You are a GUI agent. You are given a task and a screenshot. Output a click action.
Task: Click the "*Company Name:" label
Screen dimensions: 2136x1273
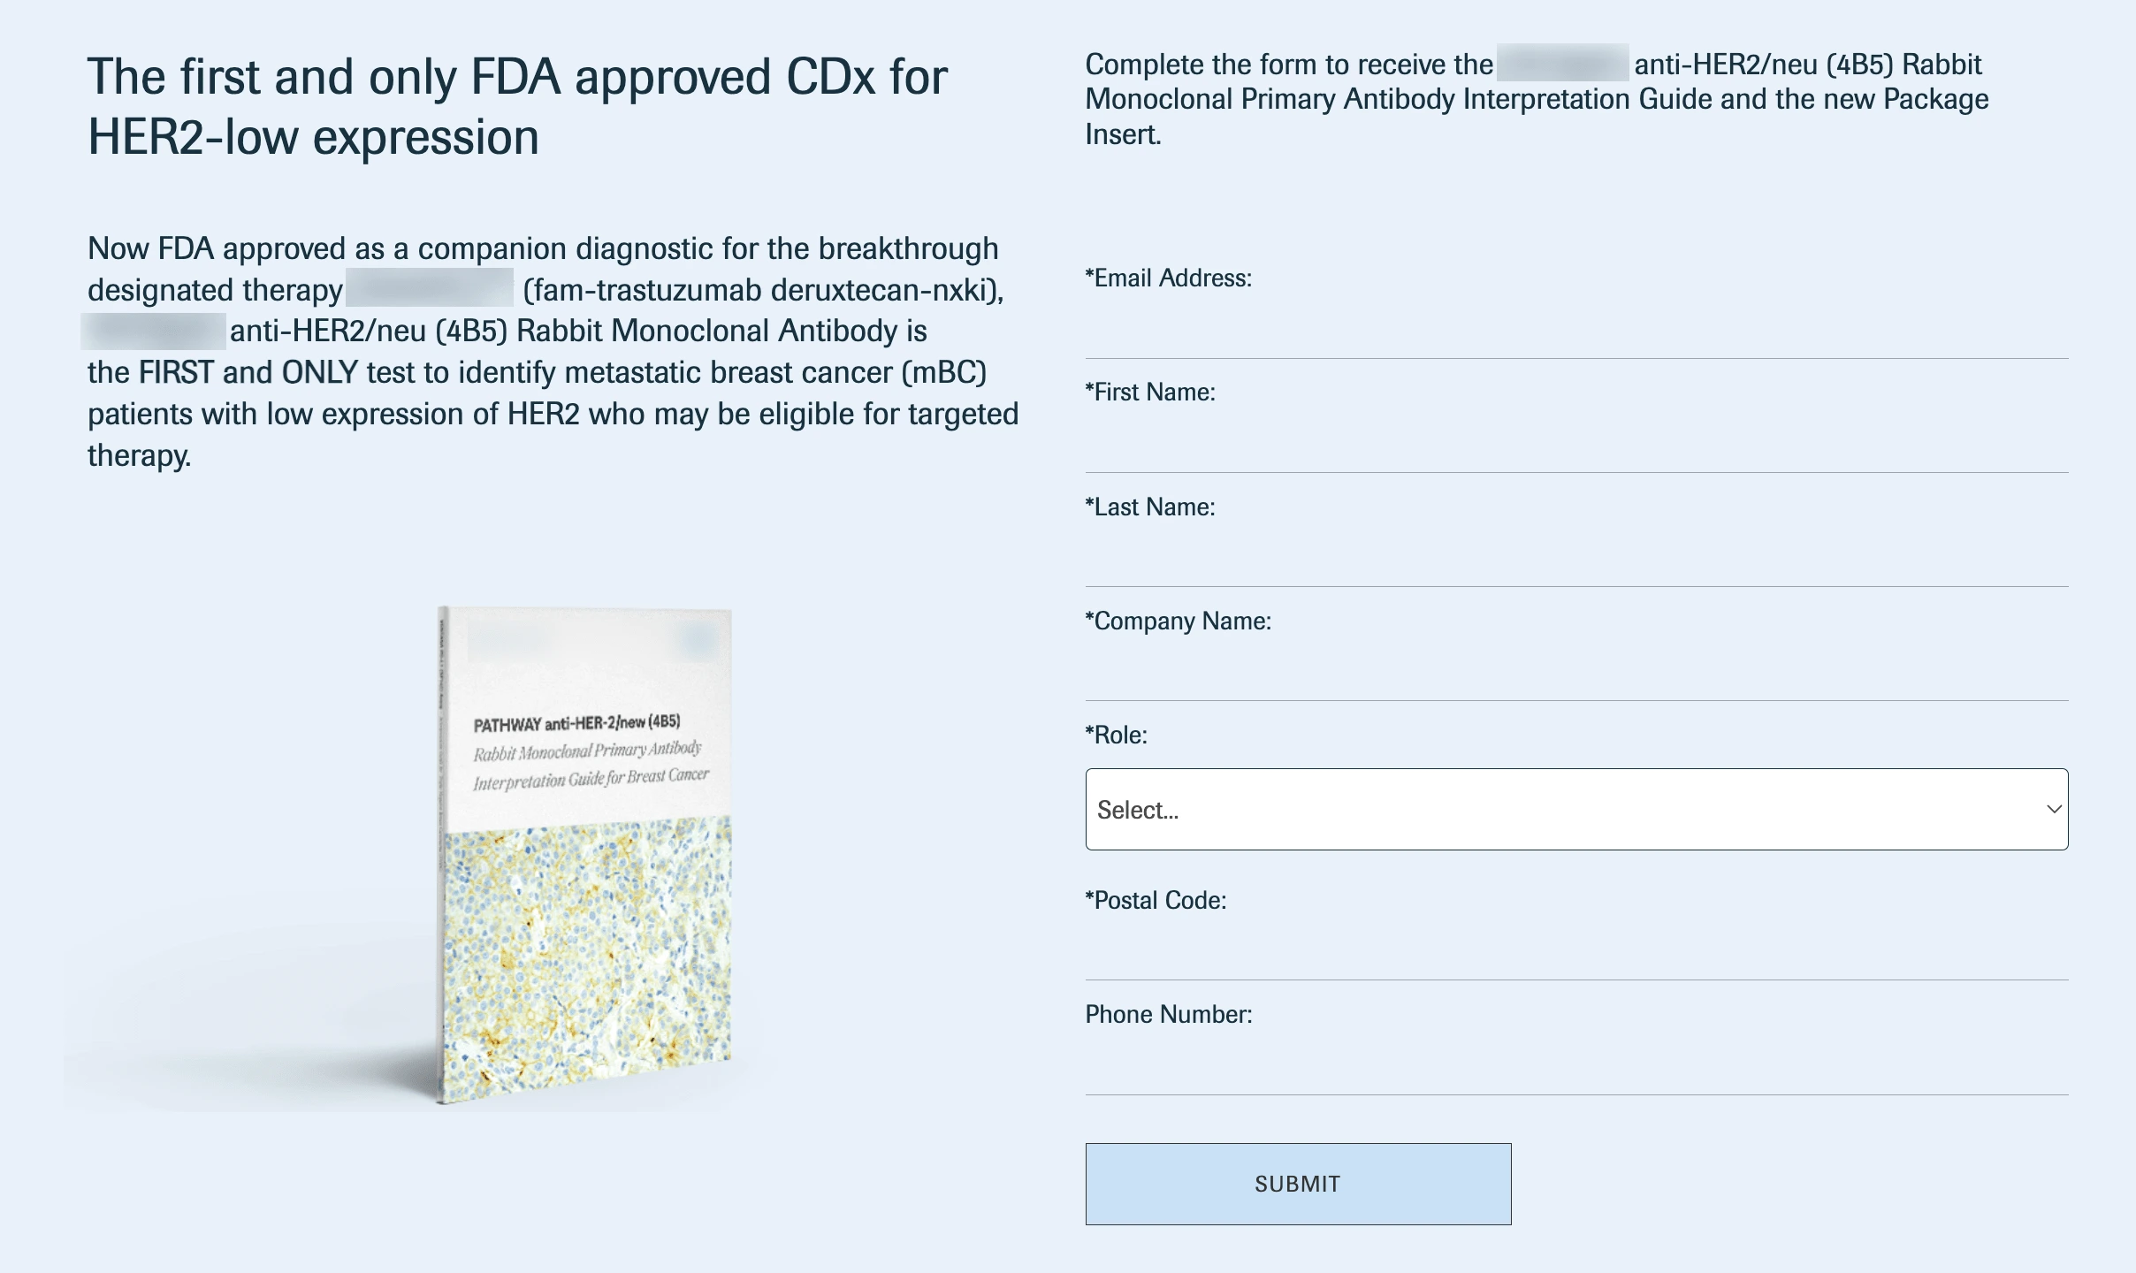click(1178, 621)
